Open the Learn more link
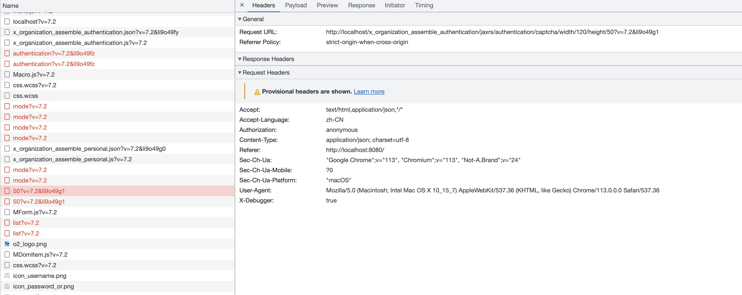742x295 pixels. point(369,91)
